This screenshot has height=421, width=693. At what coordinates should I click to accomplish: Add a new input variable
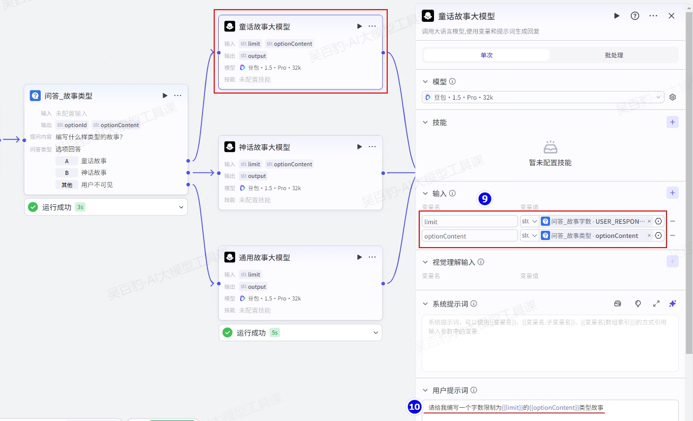click(x=672, y=193)
